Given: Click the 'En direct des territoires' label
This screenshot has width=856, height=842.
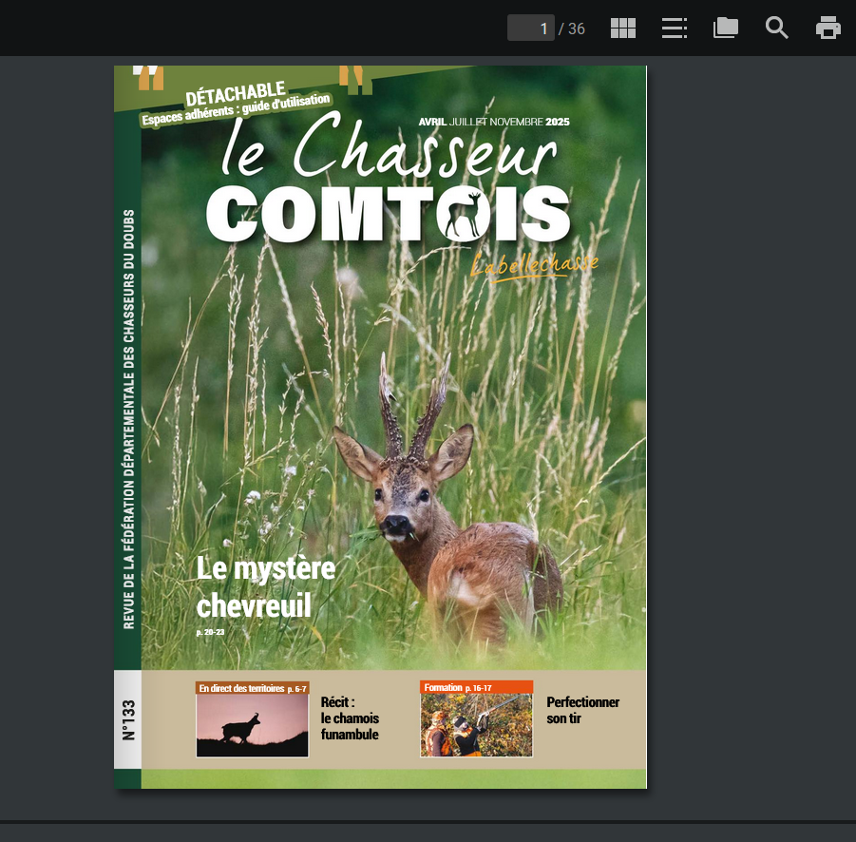Looking at the screenshot, I should pyautogui.click(x=252, y=688).
